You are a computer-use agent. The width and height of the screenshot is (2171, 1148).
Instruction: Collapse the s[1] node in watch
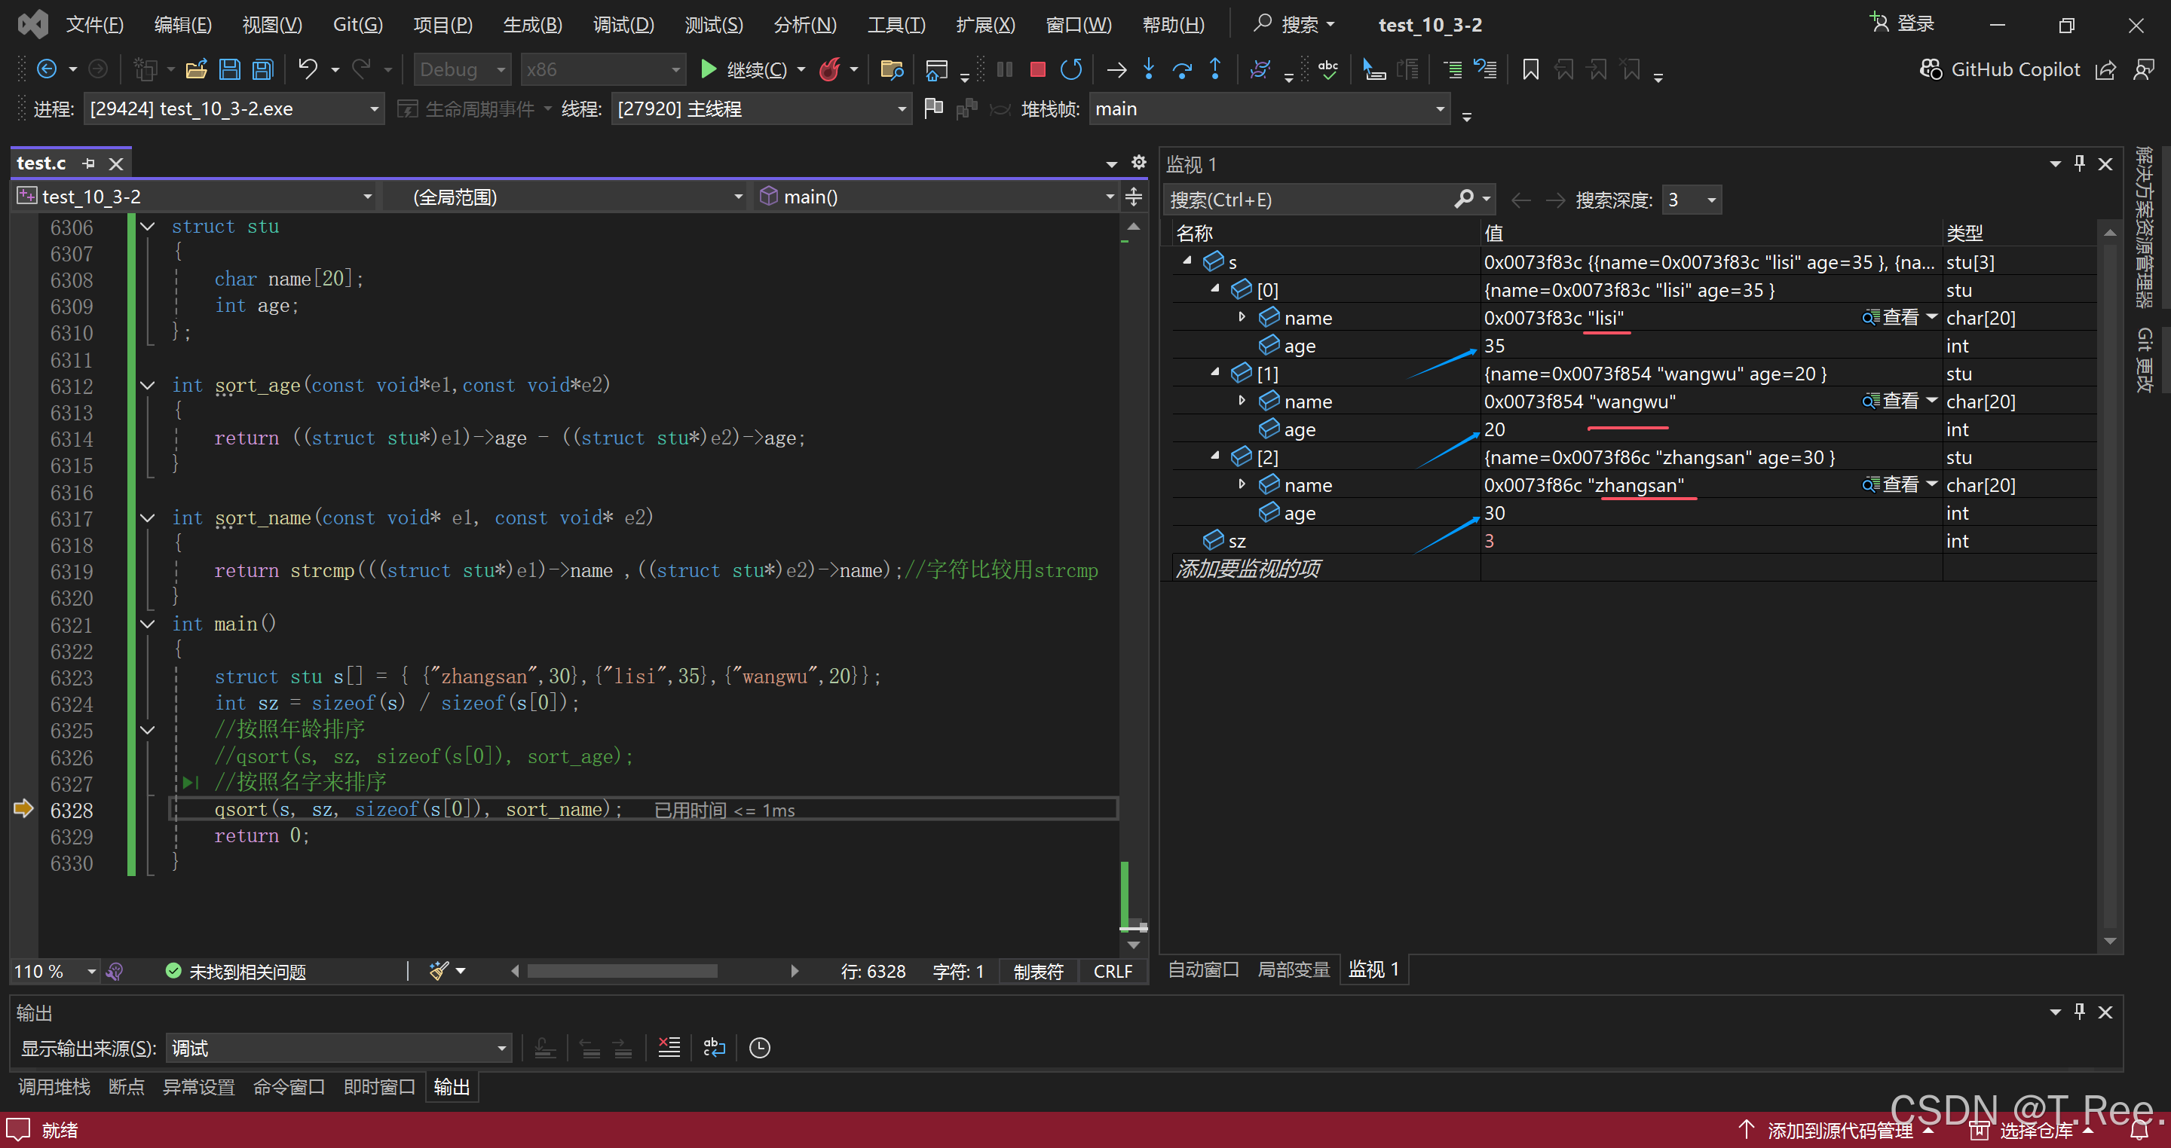[x=1214, y=373]
